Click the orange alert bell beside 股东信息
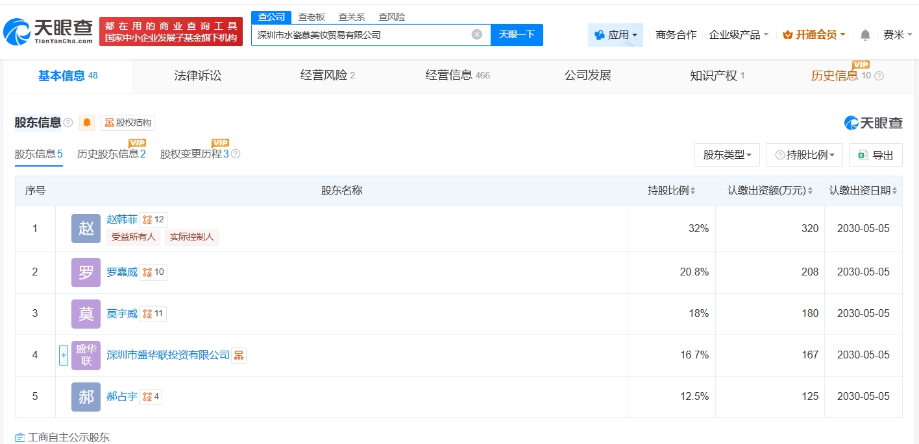The image size is (919, 444). [87, 123]
